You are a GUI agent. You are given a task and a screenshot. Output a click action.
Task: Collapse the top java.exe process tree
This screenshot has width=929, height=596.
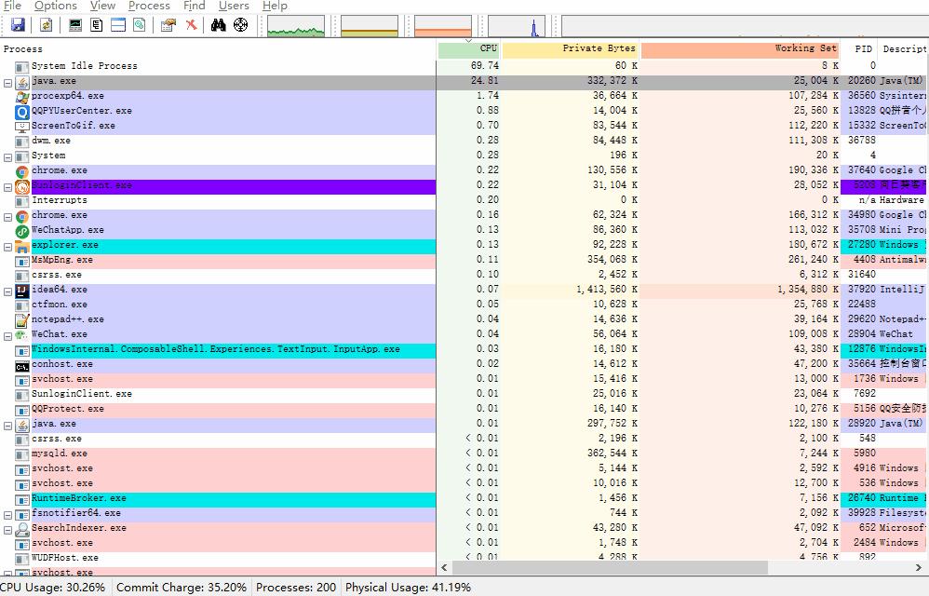click(x=8, y=82)
